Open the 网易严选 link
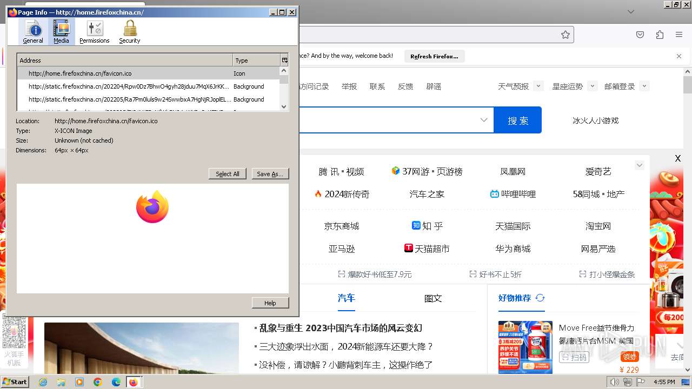The width and height of the screenshot is (692, 389). (598, 249)
